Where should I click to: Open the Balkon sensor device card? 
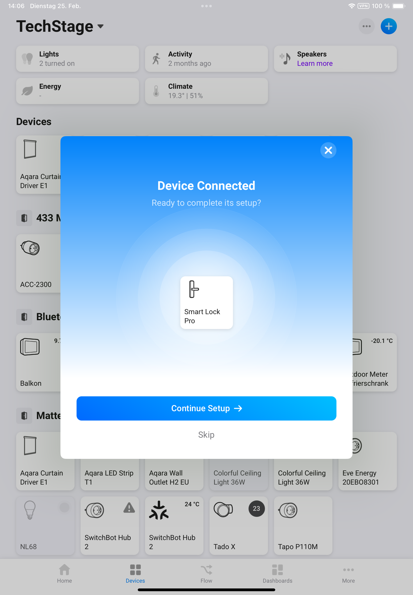(38, 362)
